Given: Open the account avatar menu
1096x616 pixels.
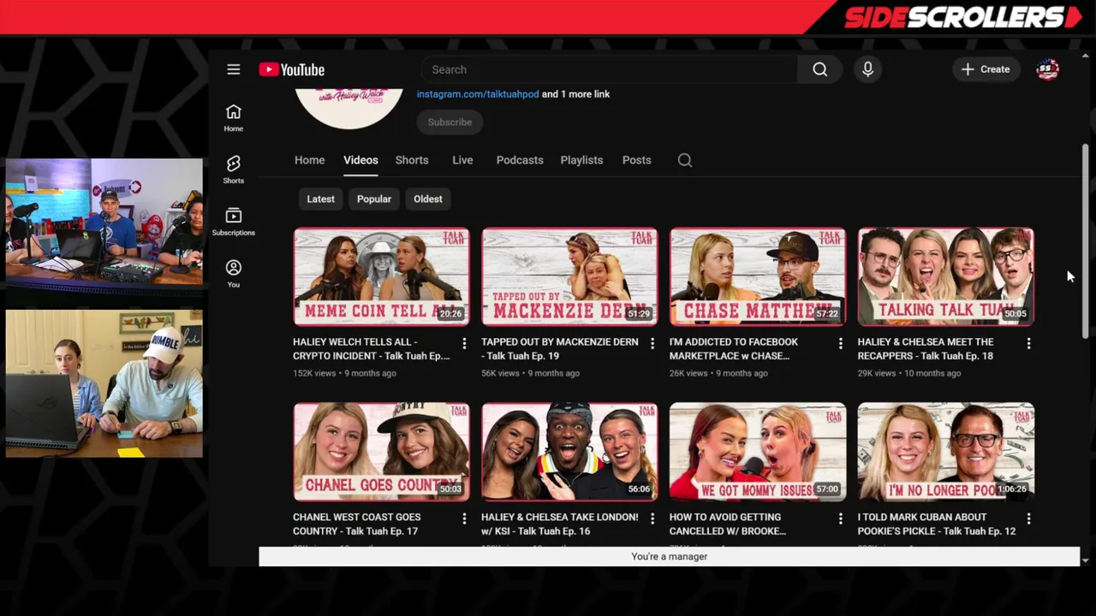Looking at the screenshot, I should pos(1047,69).
